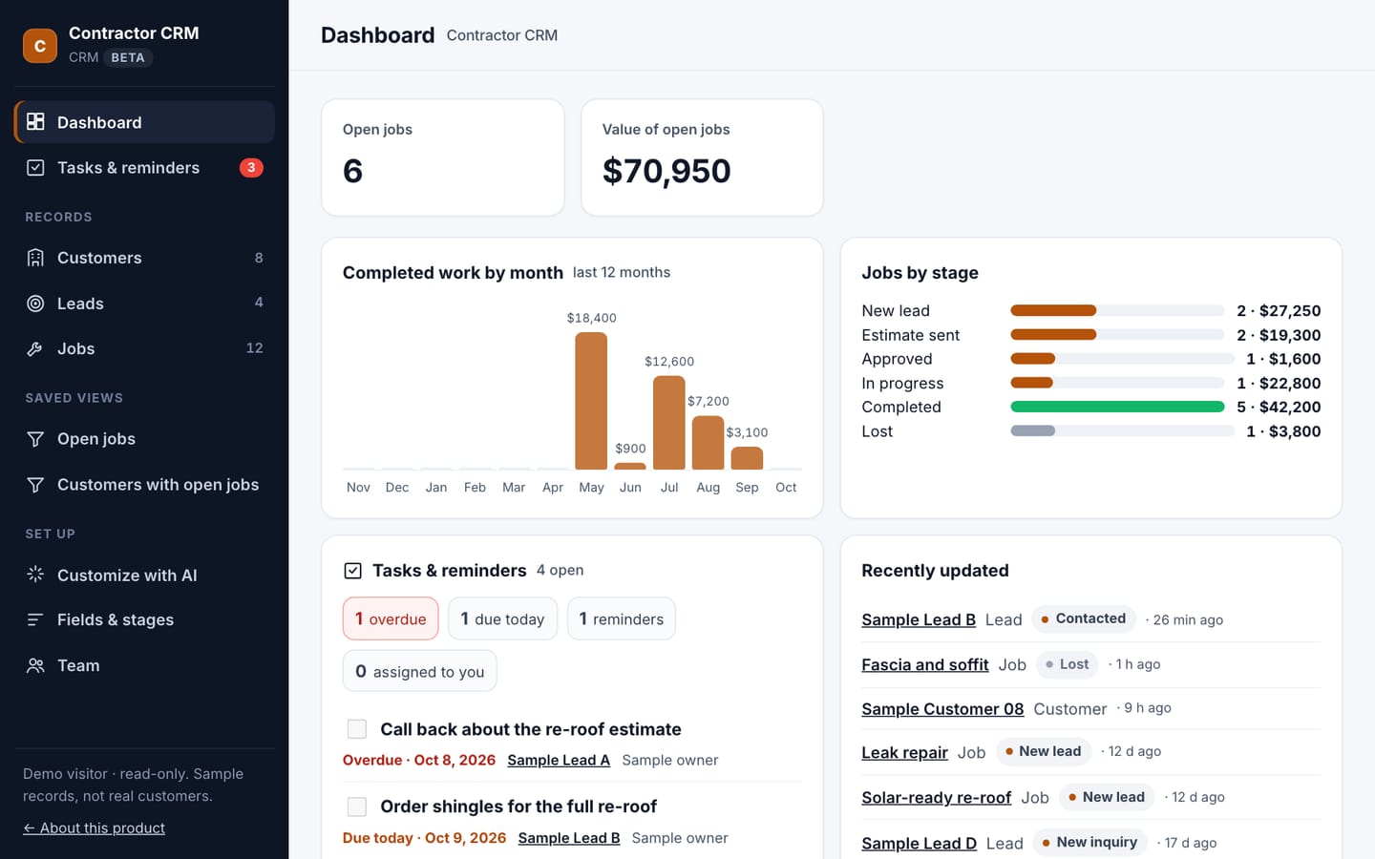
Task: Click the May $18,400 chart bar
Action: click(591, 401)
